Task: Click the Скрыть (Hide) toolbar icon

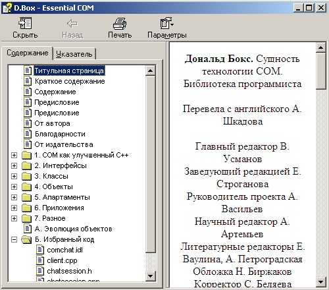Action: (x=25, y=23)
